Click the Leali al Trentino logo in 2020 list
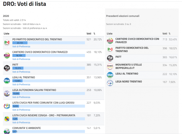This screenshot has width=182, height=134. [x=7, y=81]
